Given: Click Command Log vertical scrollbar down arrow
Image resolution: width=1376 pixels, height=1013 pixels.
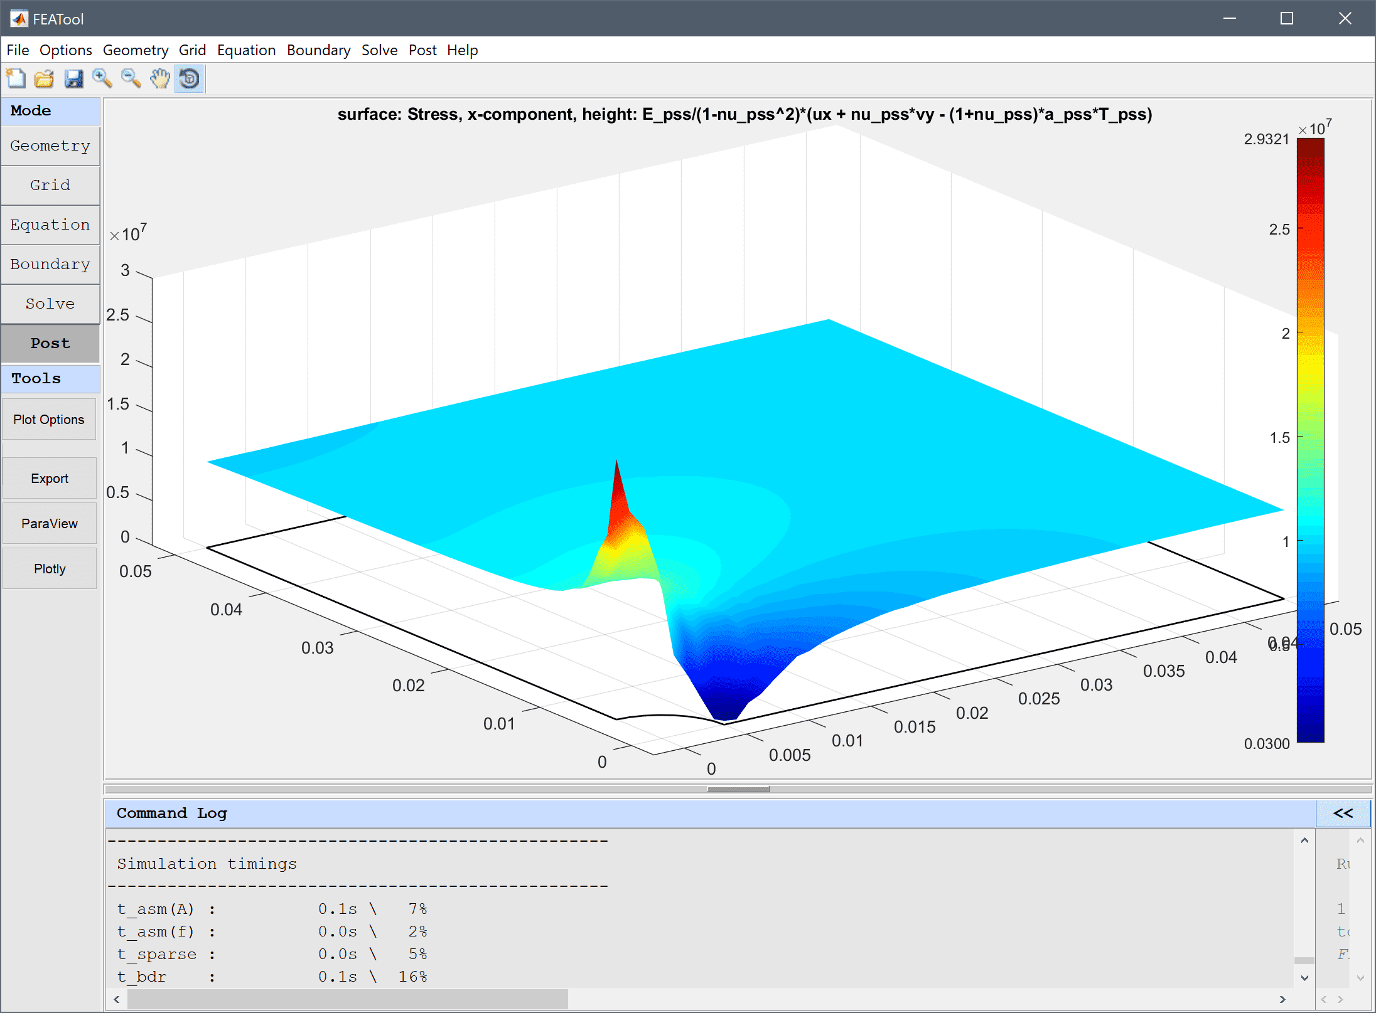Looking at the screenshot, I should 1304,978.
